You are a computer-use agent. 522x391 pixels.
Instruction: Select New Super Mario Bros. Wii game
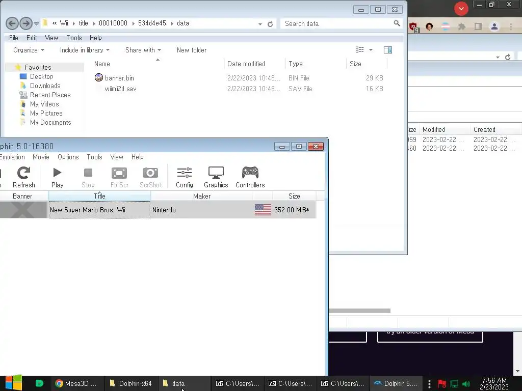click(x=158, y=210)
